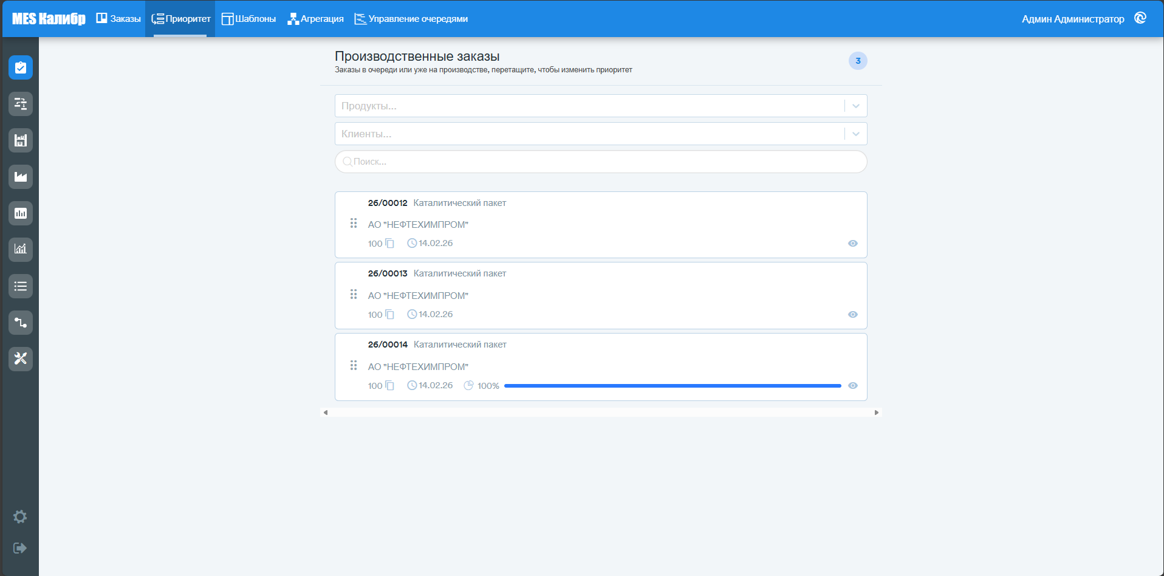
Task: Click date 14.02.26 in order 26/00013
Action: 436,314
